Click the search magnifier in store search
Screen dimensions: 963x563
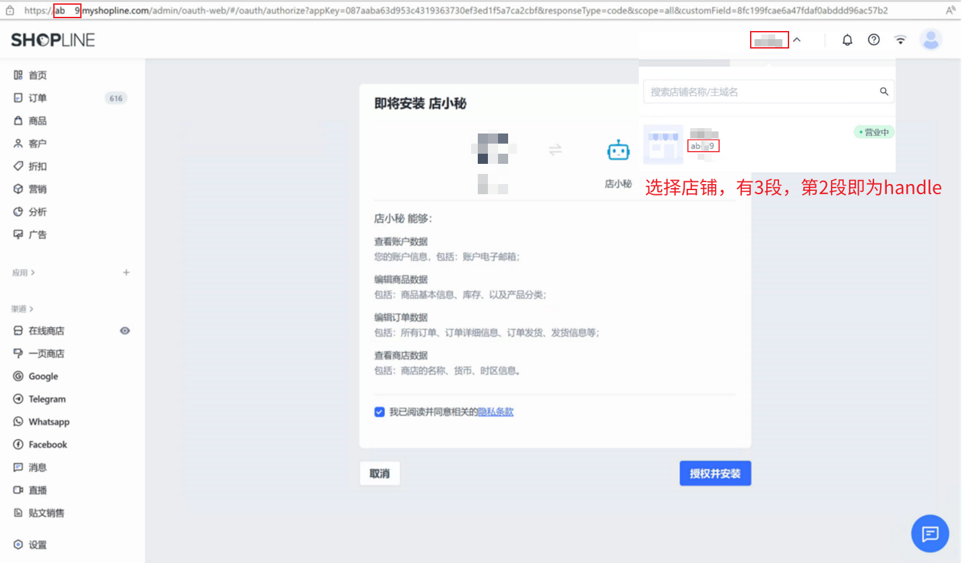[x=884, y=92]
